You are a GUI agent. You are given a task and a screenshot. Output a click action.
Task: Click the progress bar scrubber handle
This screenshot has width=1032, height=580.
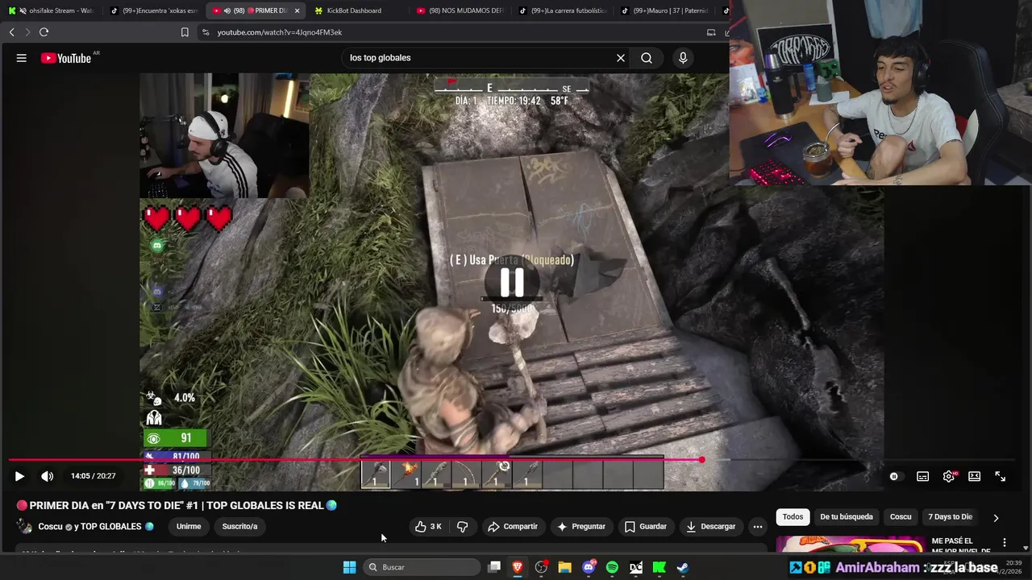pyautogui.click(x=701, y=460)
